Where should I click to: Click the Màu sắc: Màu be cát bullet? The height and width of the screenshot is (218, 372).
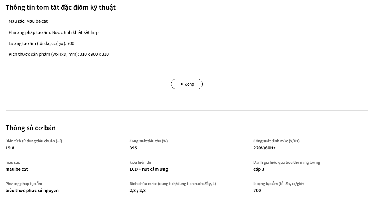tap(28, 21)
